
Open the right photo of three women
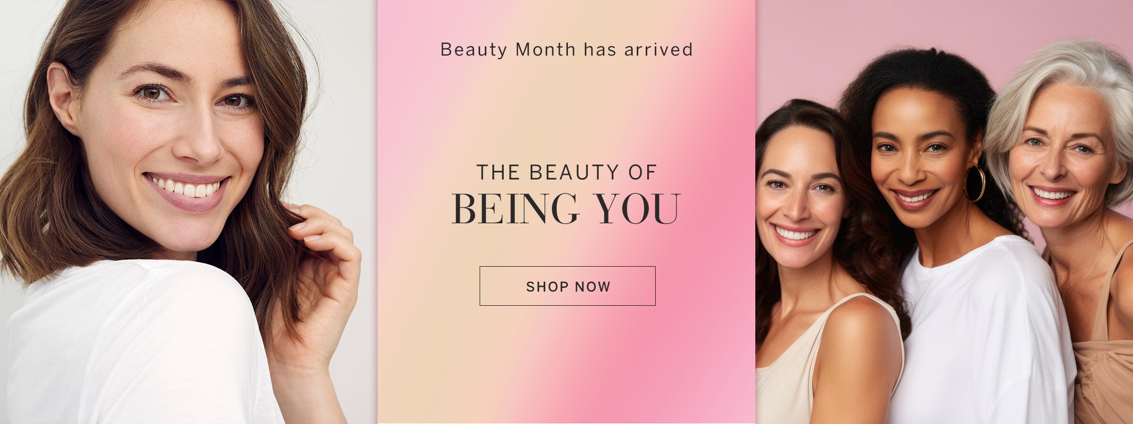coord(944,212)
